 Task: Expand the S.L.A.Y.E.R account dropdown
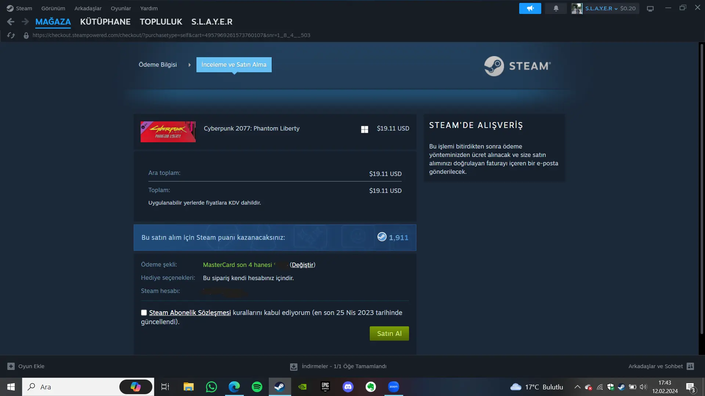click(601, 8)
